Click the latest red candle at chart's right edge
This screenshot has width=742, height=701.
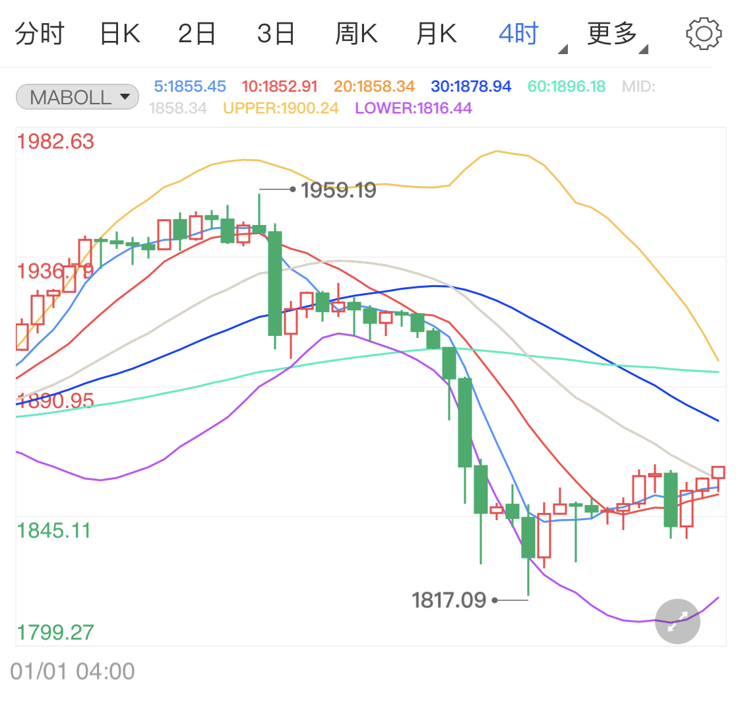tap(718, 472)
